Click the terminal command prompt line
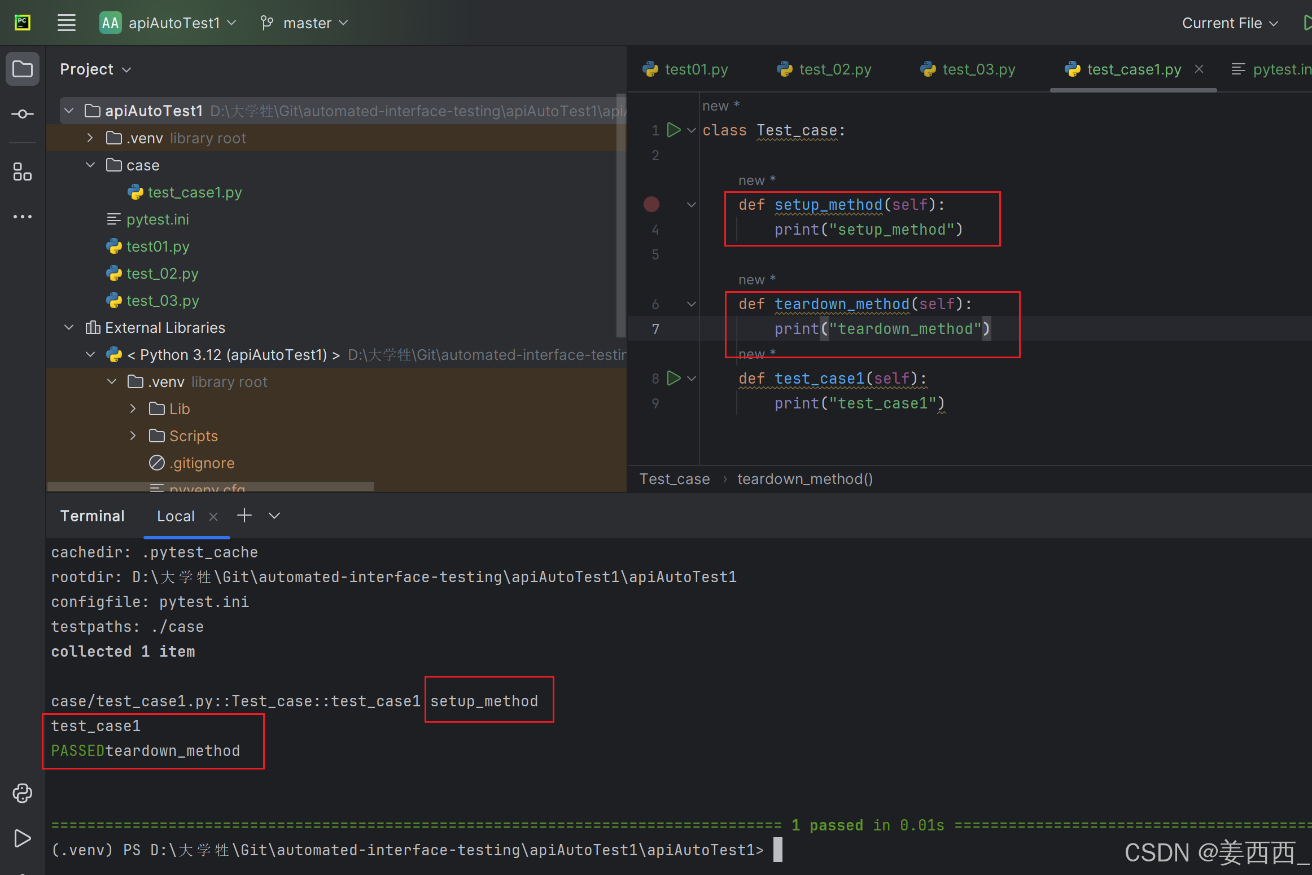This screenshot has width=1312, height=875. pyautogui.click(x=408, y=850)
